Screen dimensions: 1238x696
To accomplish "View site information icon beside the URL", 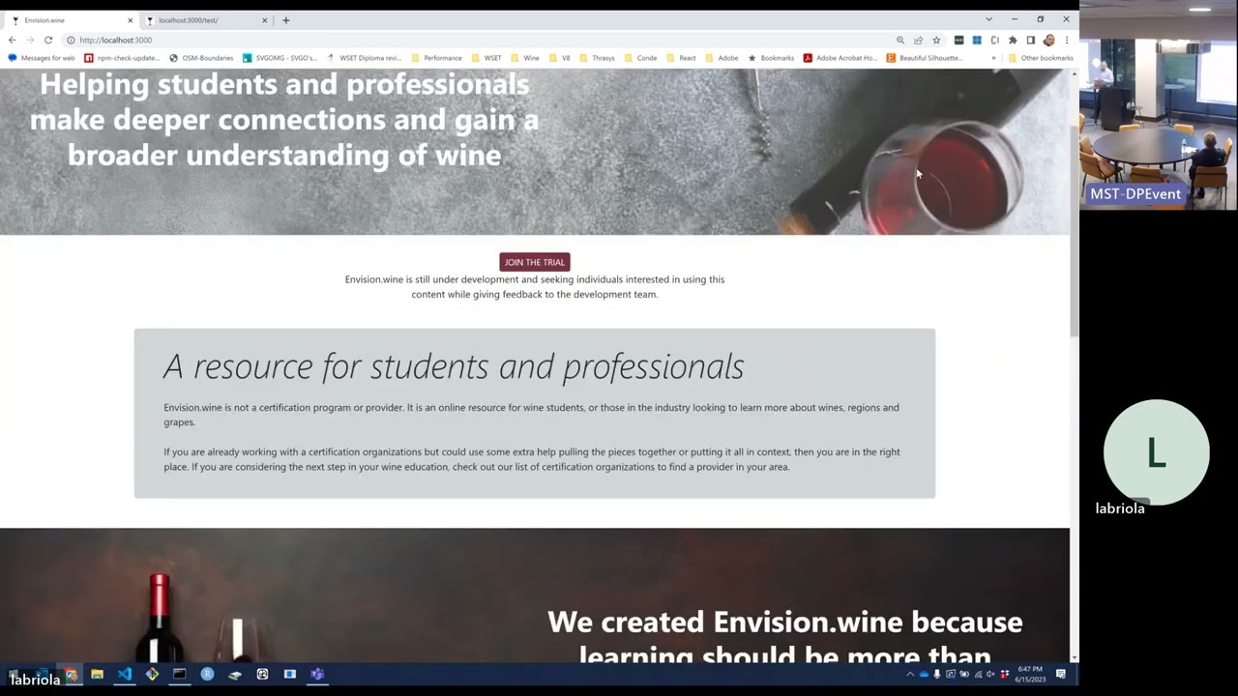I will (71, 40).
